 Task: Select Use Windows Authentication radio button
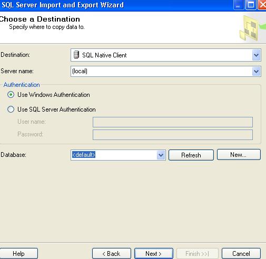click(11, 95)
